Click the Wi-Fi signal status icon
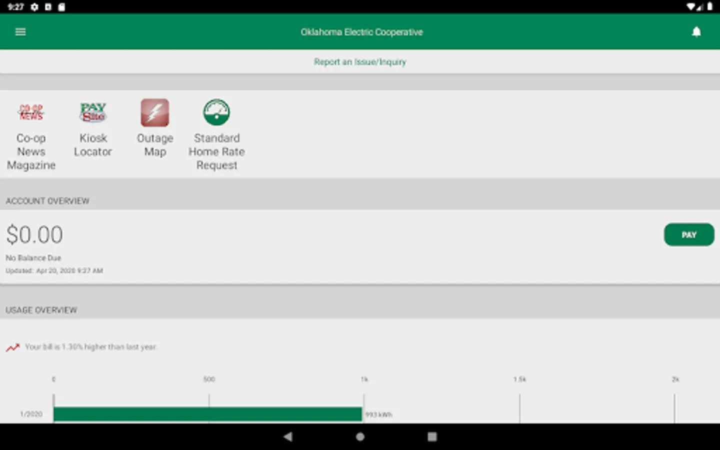The height and width of the screenshot is (450, 720). pos(690,7)
